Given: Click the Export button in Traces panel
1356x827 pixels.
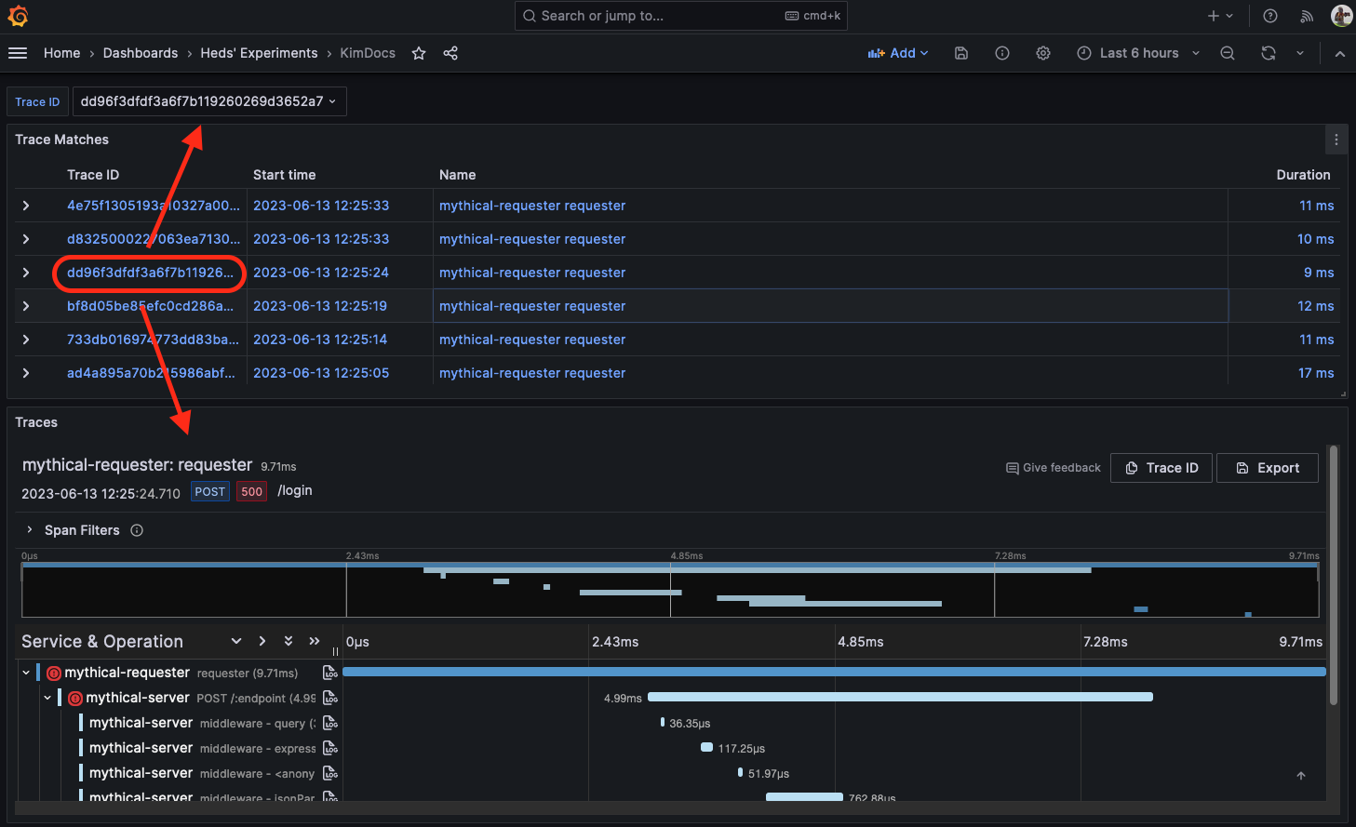Looking at the screenshot, I should 1267,467.
